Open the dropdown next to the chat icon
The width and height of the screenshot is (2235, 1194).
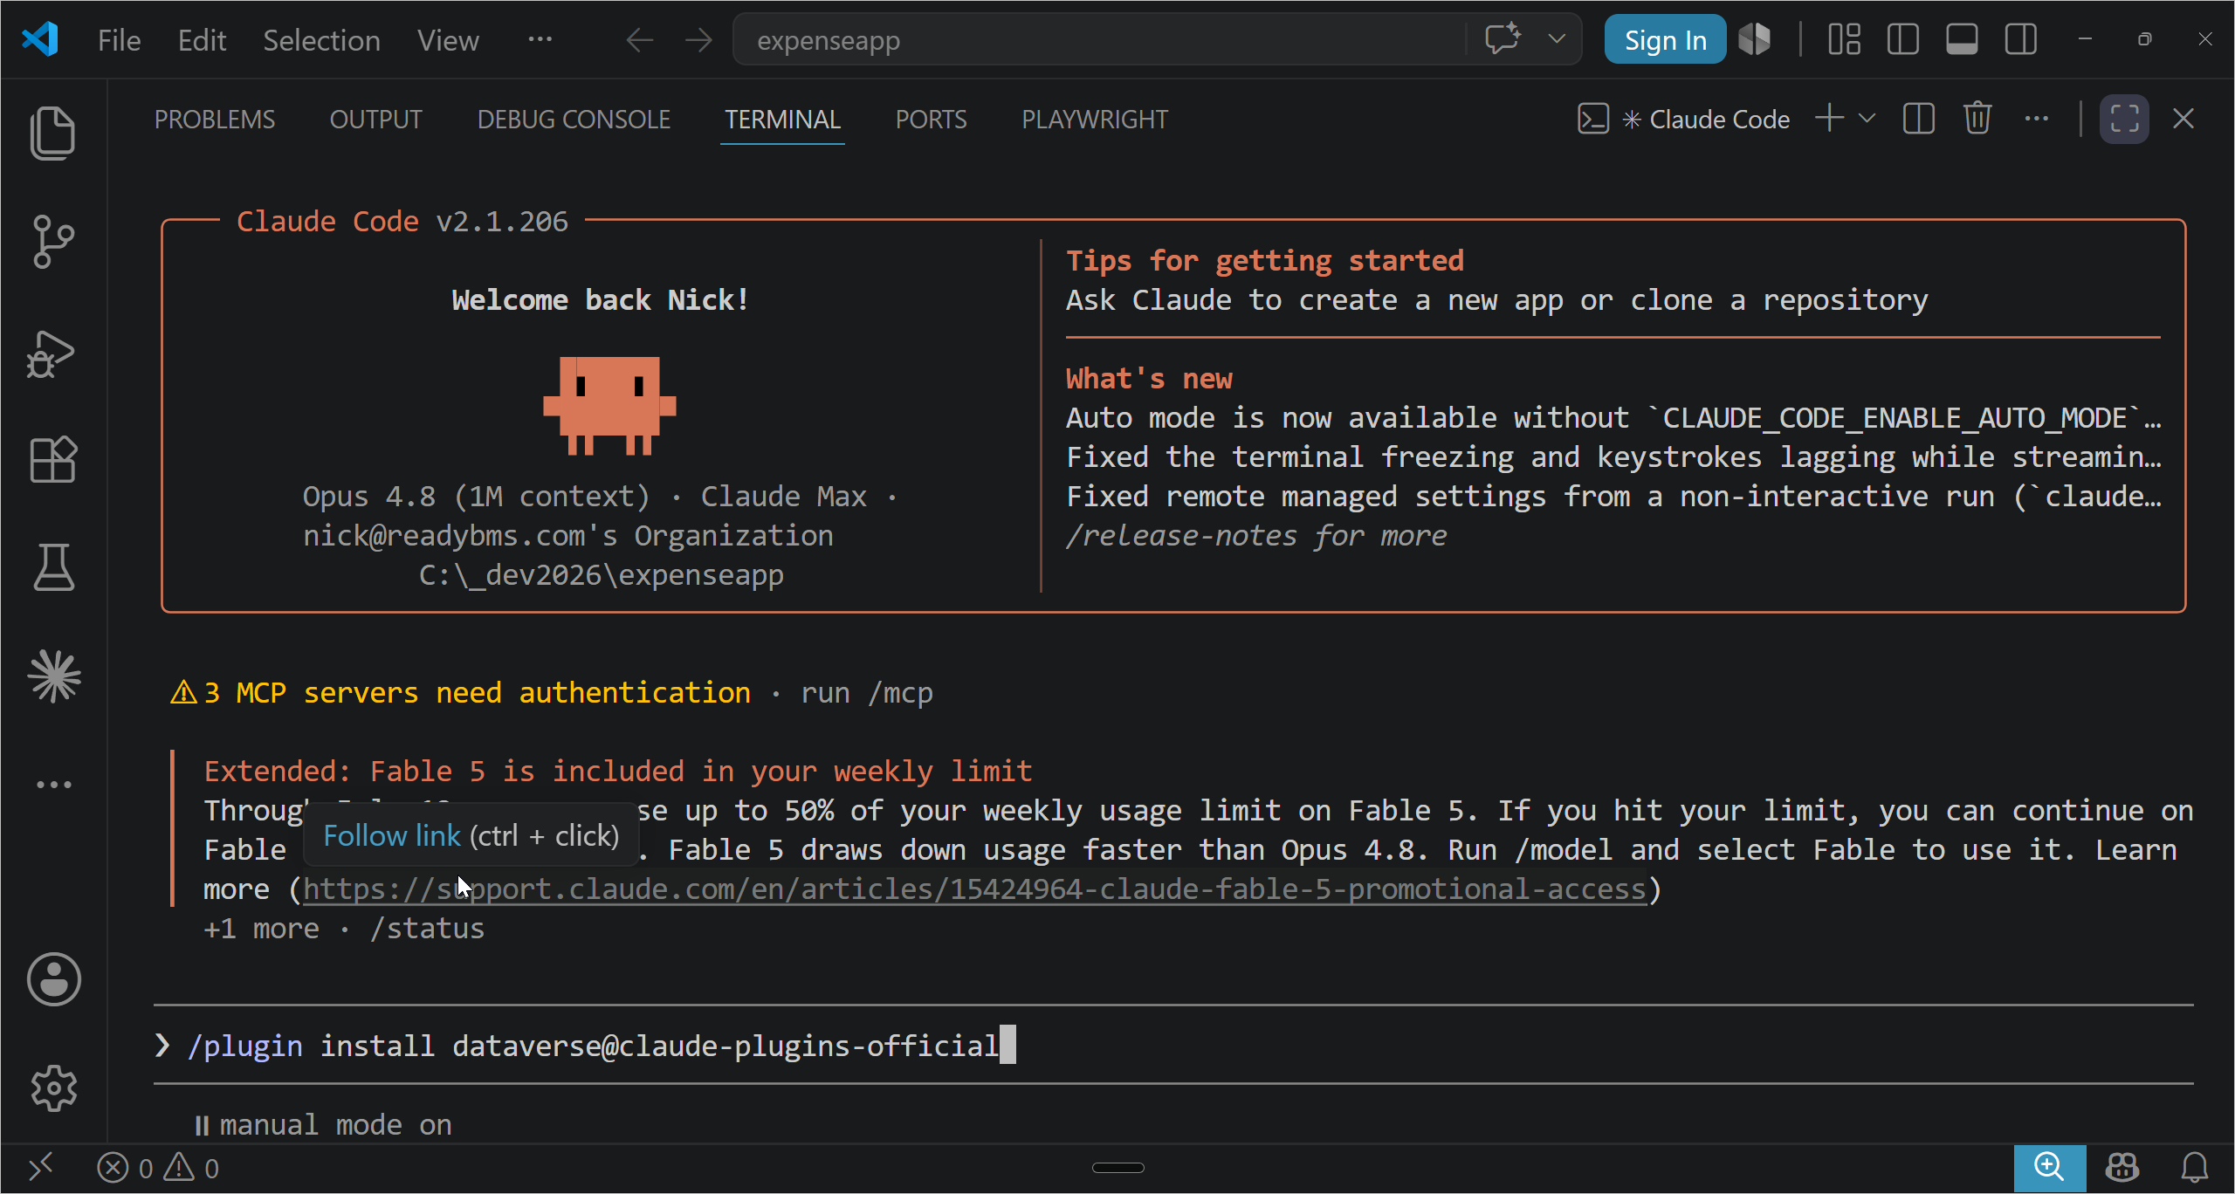[1556, 39]
